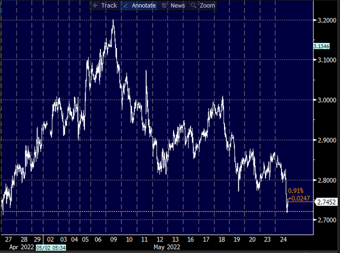340x253 pixels.
Task: Click the 0.91% change annotation
Action: (295, 191)
